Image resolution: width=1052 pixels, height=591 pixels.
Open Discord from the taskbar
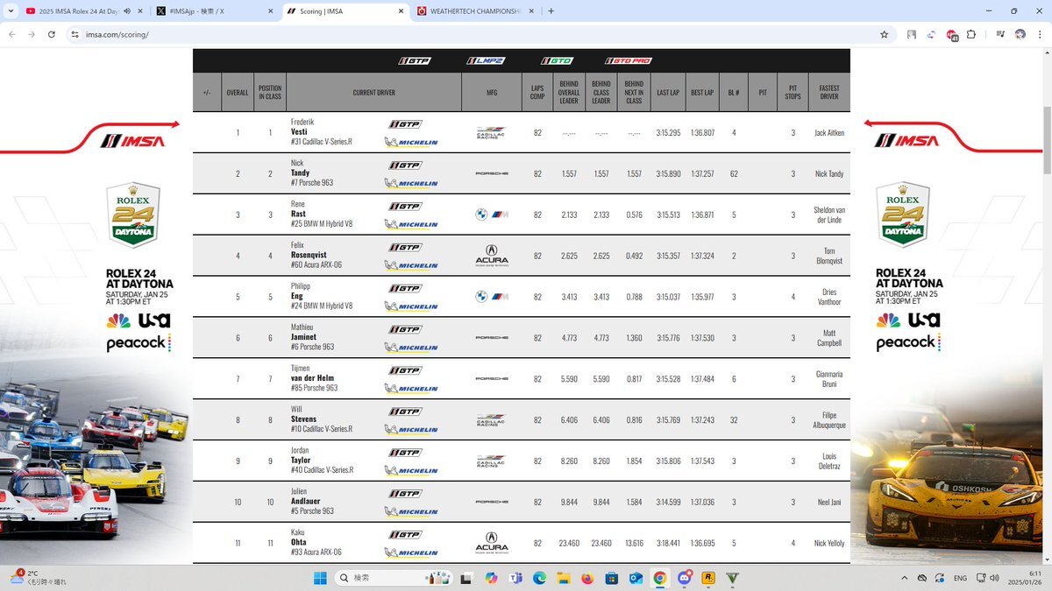[x=684, y=578]
